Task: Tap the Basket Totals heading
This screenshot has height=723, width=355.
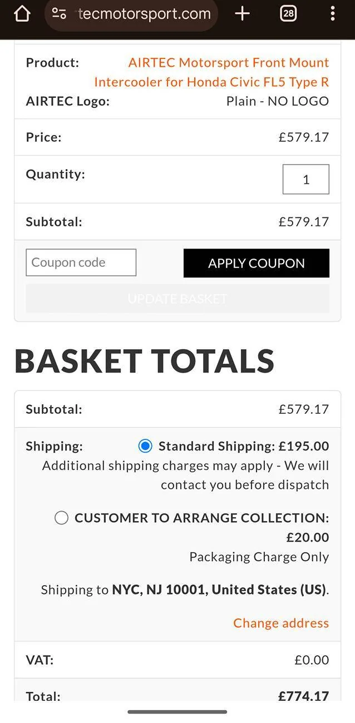Action: [x=145, y=360]
